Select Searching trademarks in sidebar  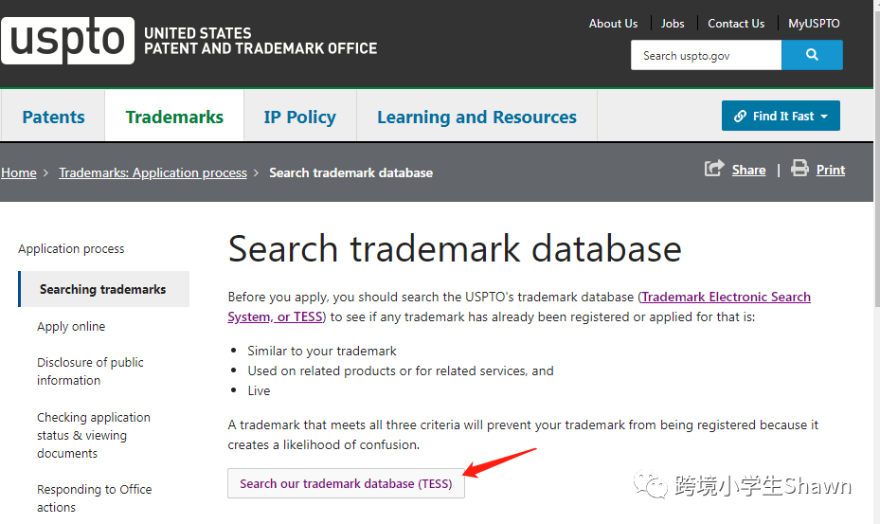pyautogui.click(x=104, y=289)
